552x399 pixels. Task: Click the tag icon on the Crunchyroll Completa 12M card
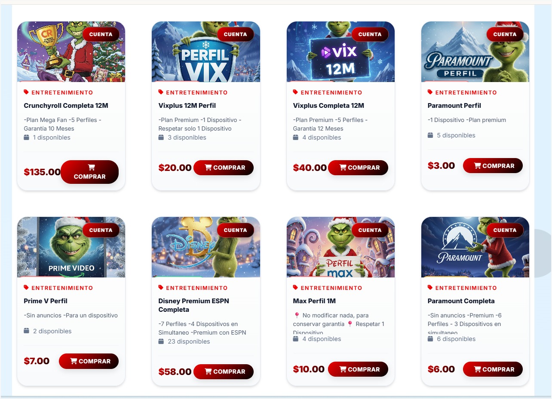click(x=26, y=92)
